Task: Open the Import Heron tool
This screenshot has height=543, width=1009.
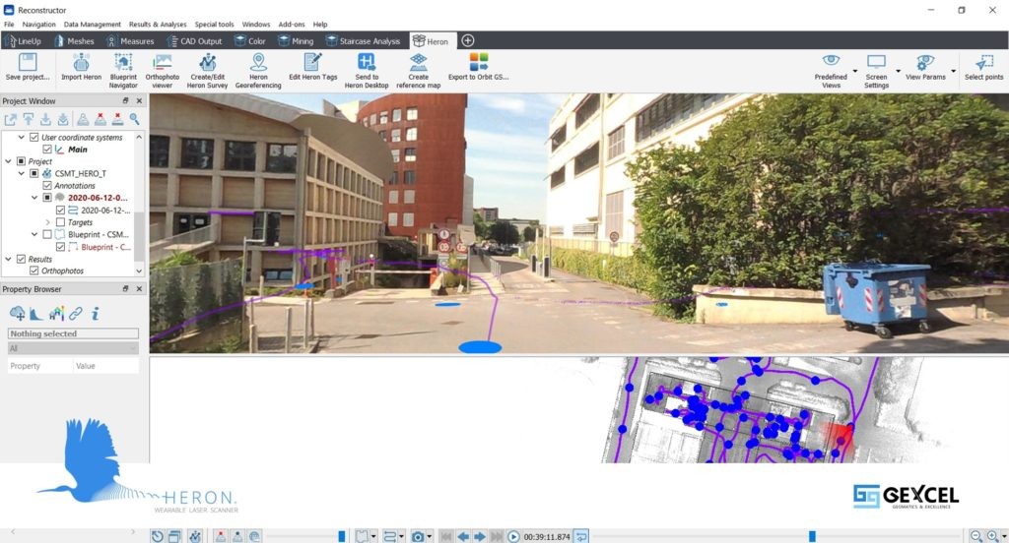Action: (81, 62)
